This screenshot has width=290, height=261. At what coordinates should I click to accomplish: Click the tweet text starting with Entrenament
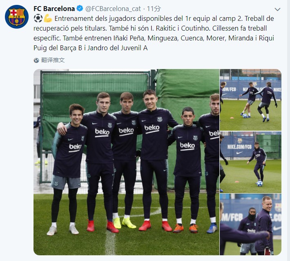coord(154,33)
